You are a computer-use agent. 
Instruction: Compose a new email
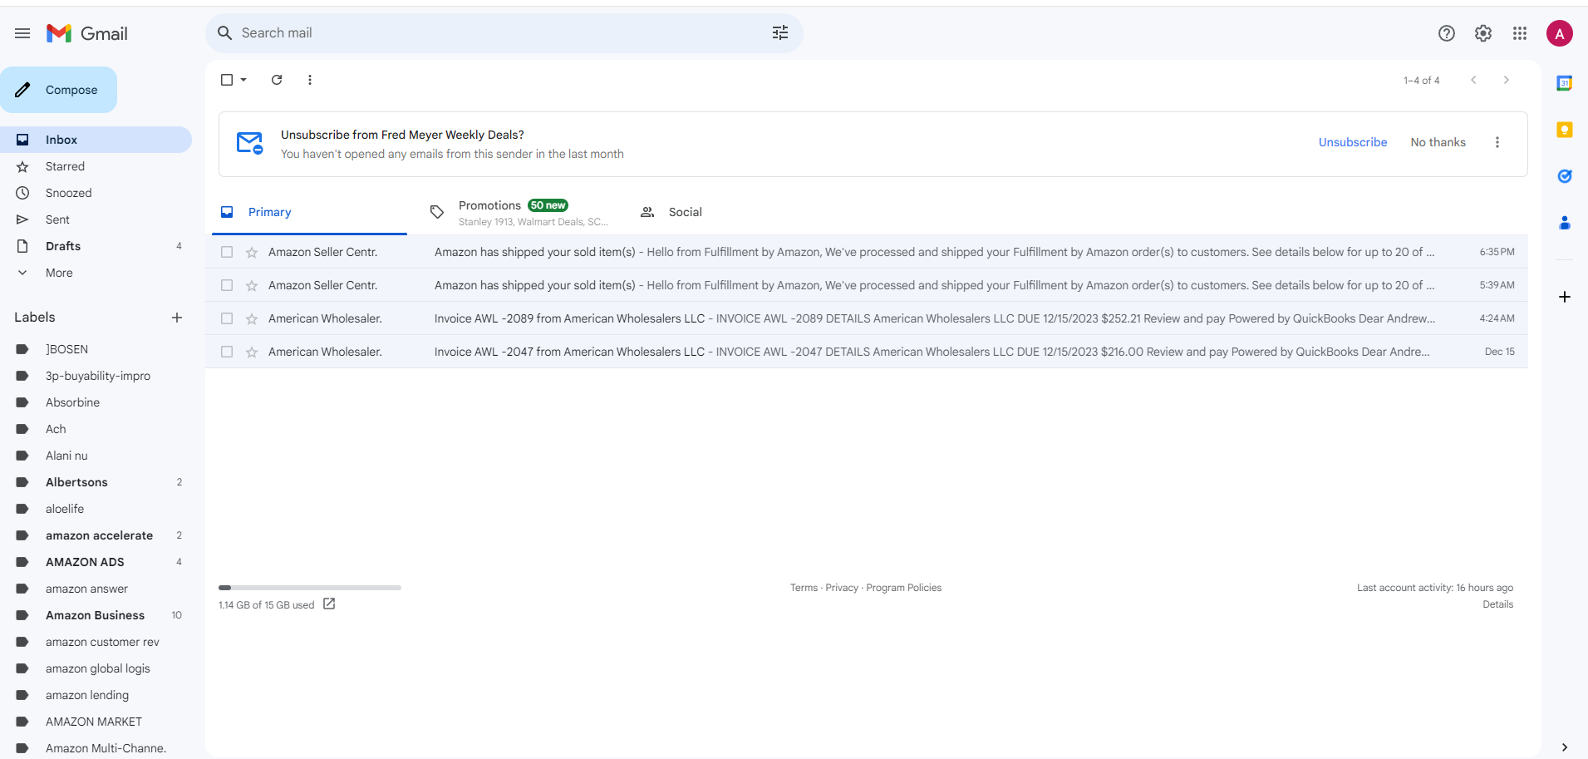pyautogui.click(x=58, y=90)
